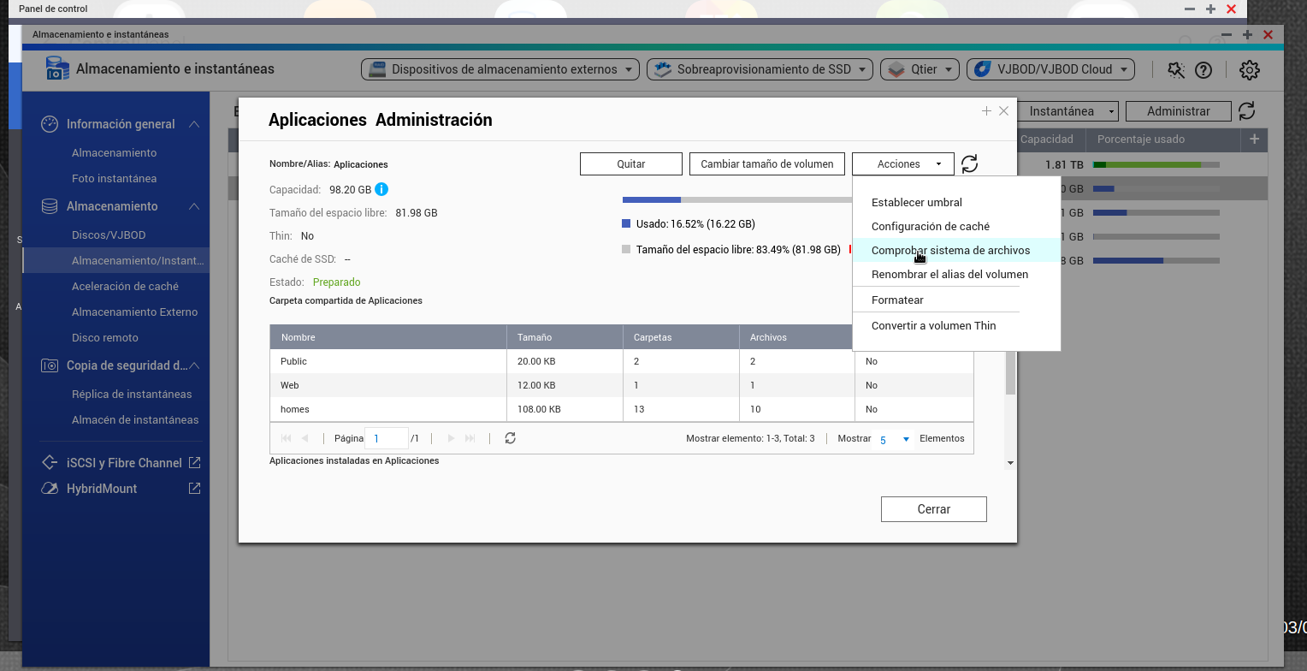The width and height of the screenshot is (1307, 671).
Task: Click the capacity info icon next to 98.20 GB
Action: (381, 189)
